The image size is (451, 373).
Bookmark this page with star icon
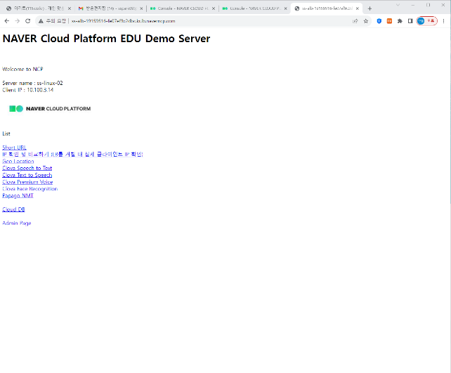click(366, 21)
